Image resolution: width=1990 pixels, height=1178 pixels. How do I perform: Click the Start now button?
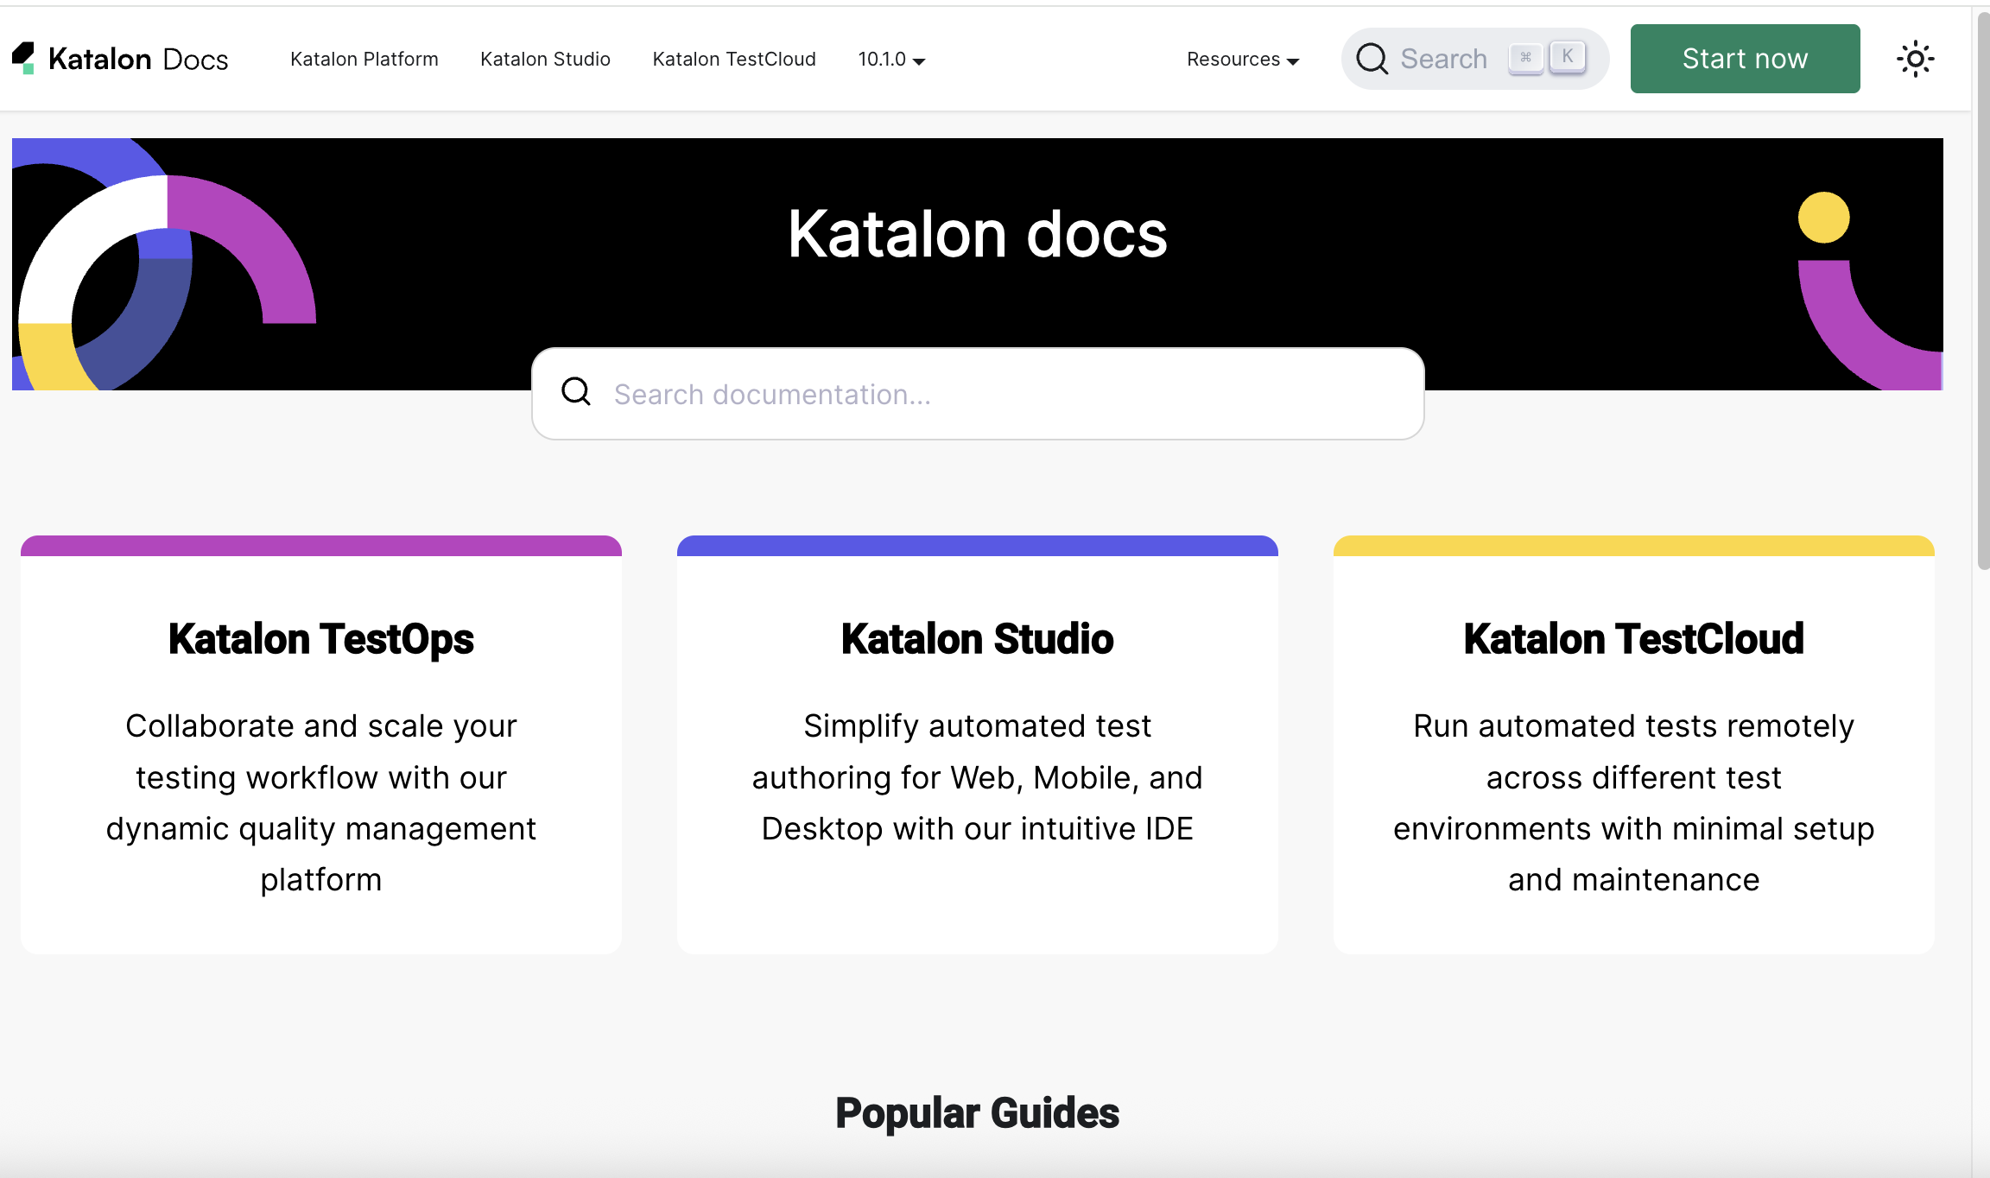point(1745,59)
